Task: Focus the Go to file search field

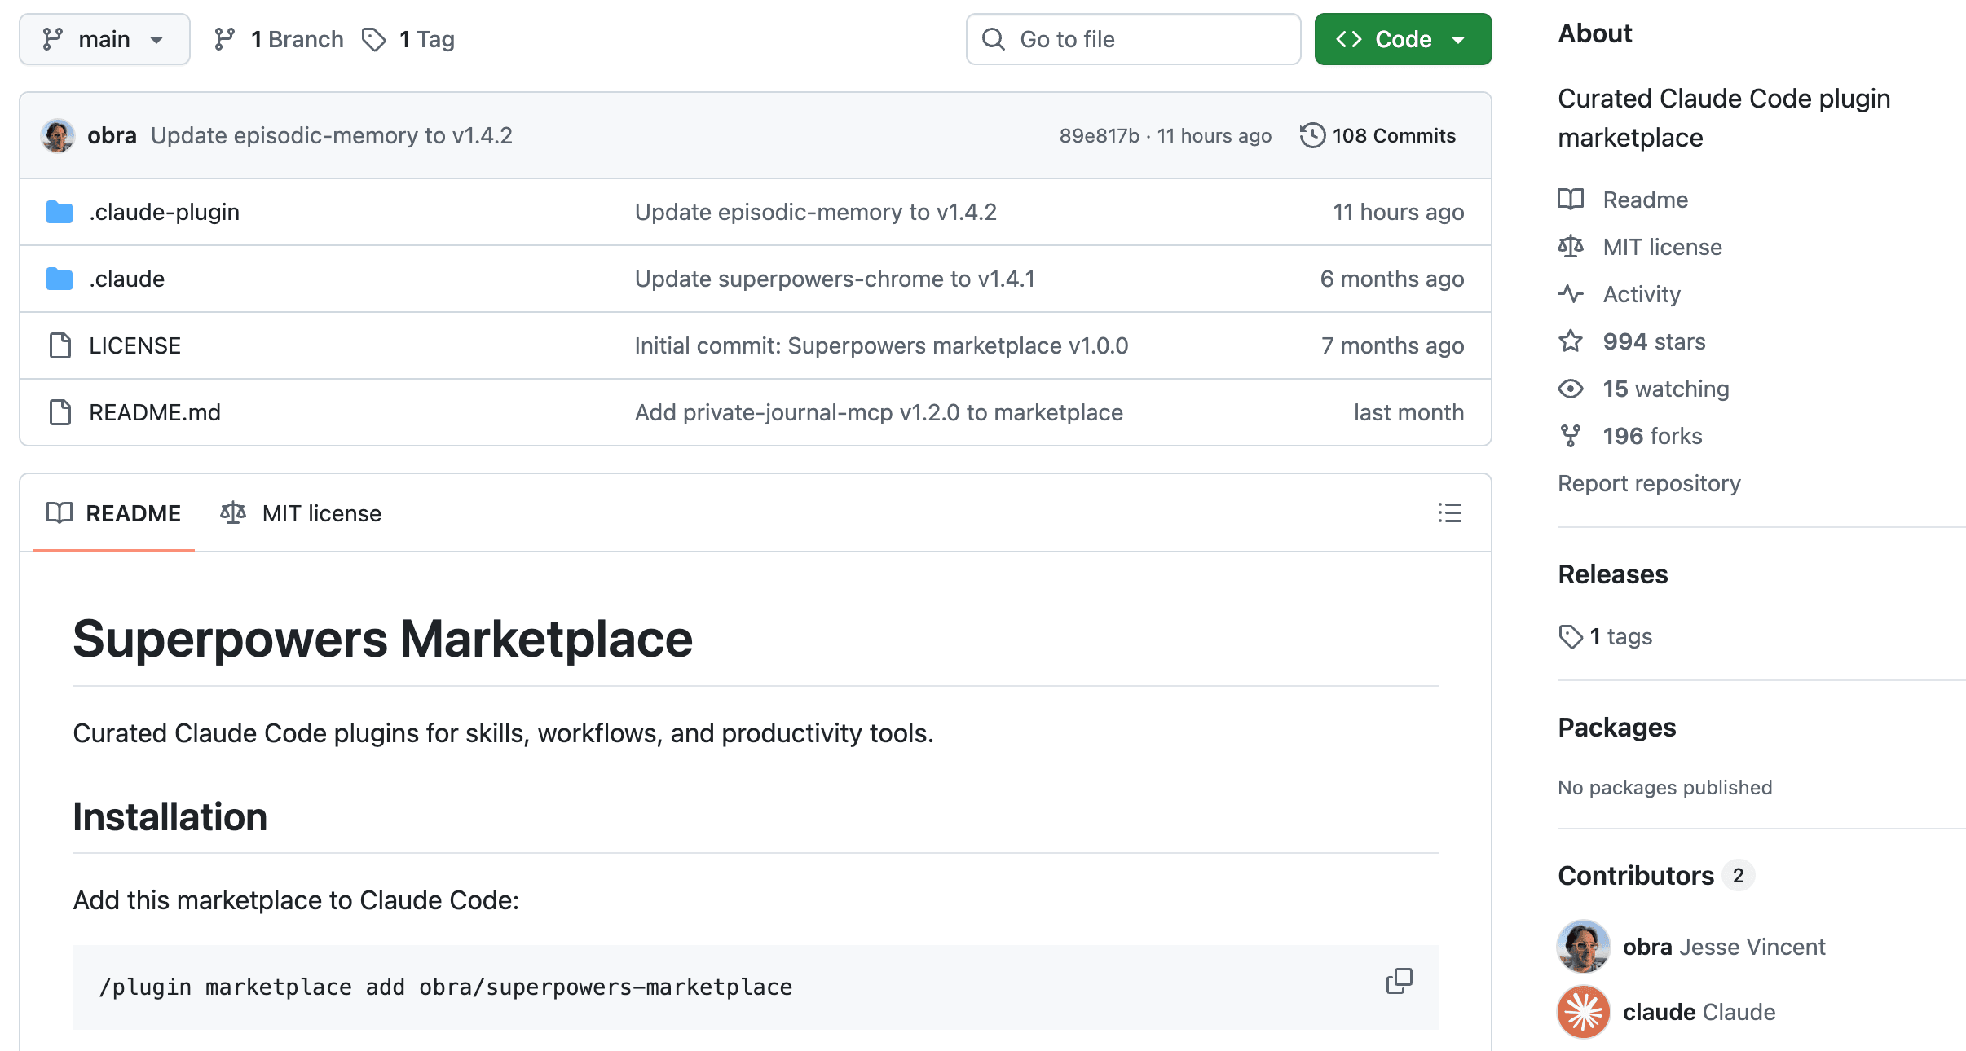Action: (x=1133, y=39)
